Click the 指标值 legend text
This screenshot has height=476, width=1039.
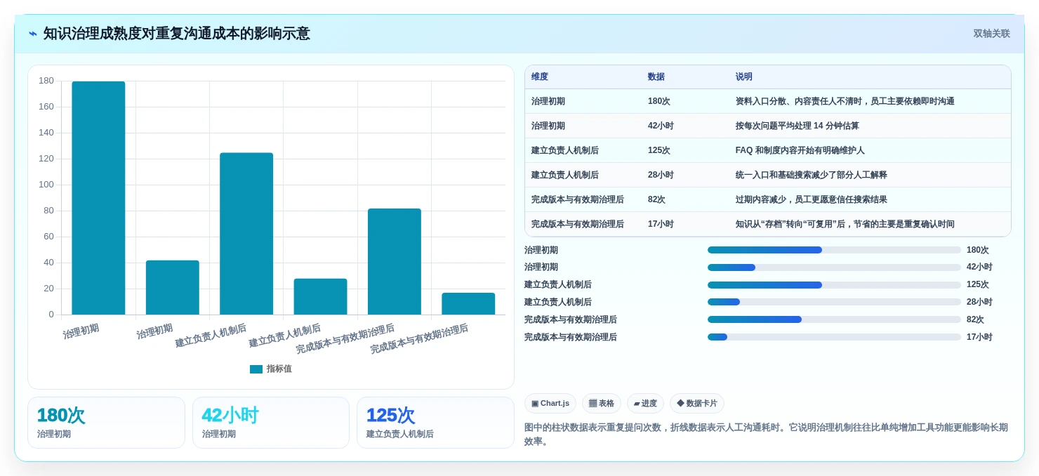pos(279,369)
